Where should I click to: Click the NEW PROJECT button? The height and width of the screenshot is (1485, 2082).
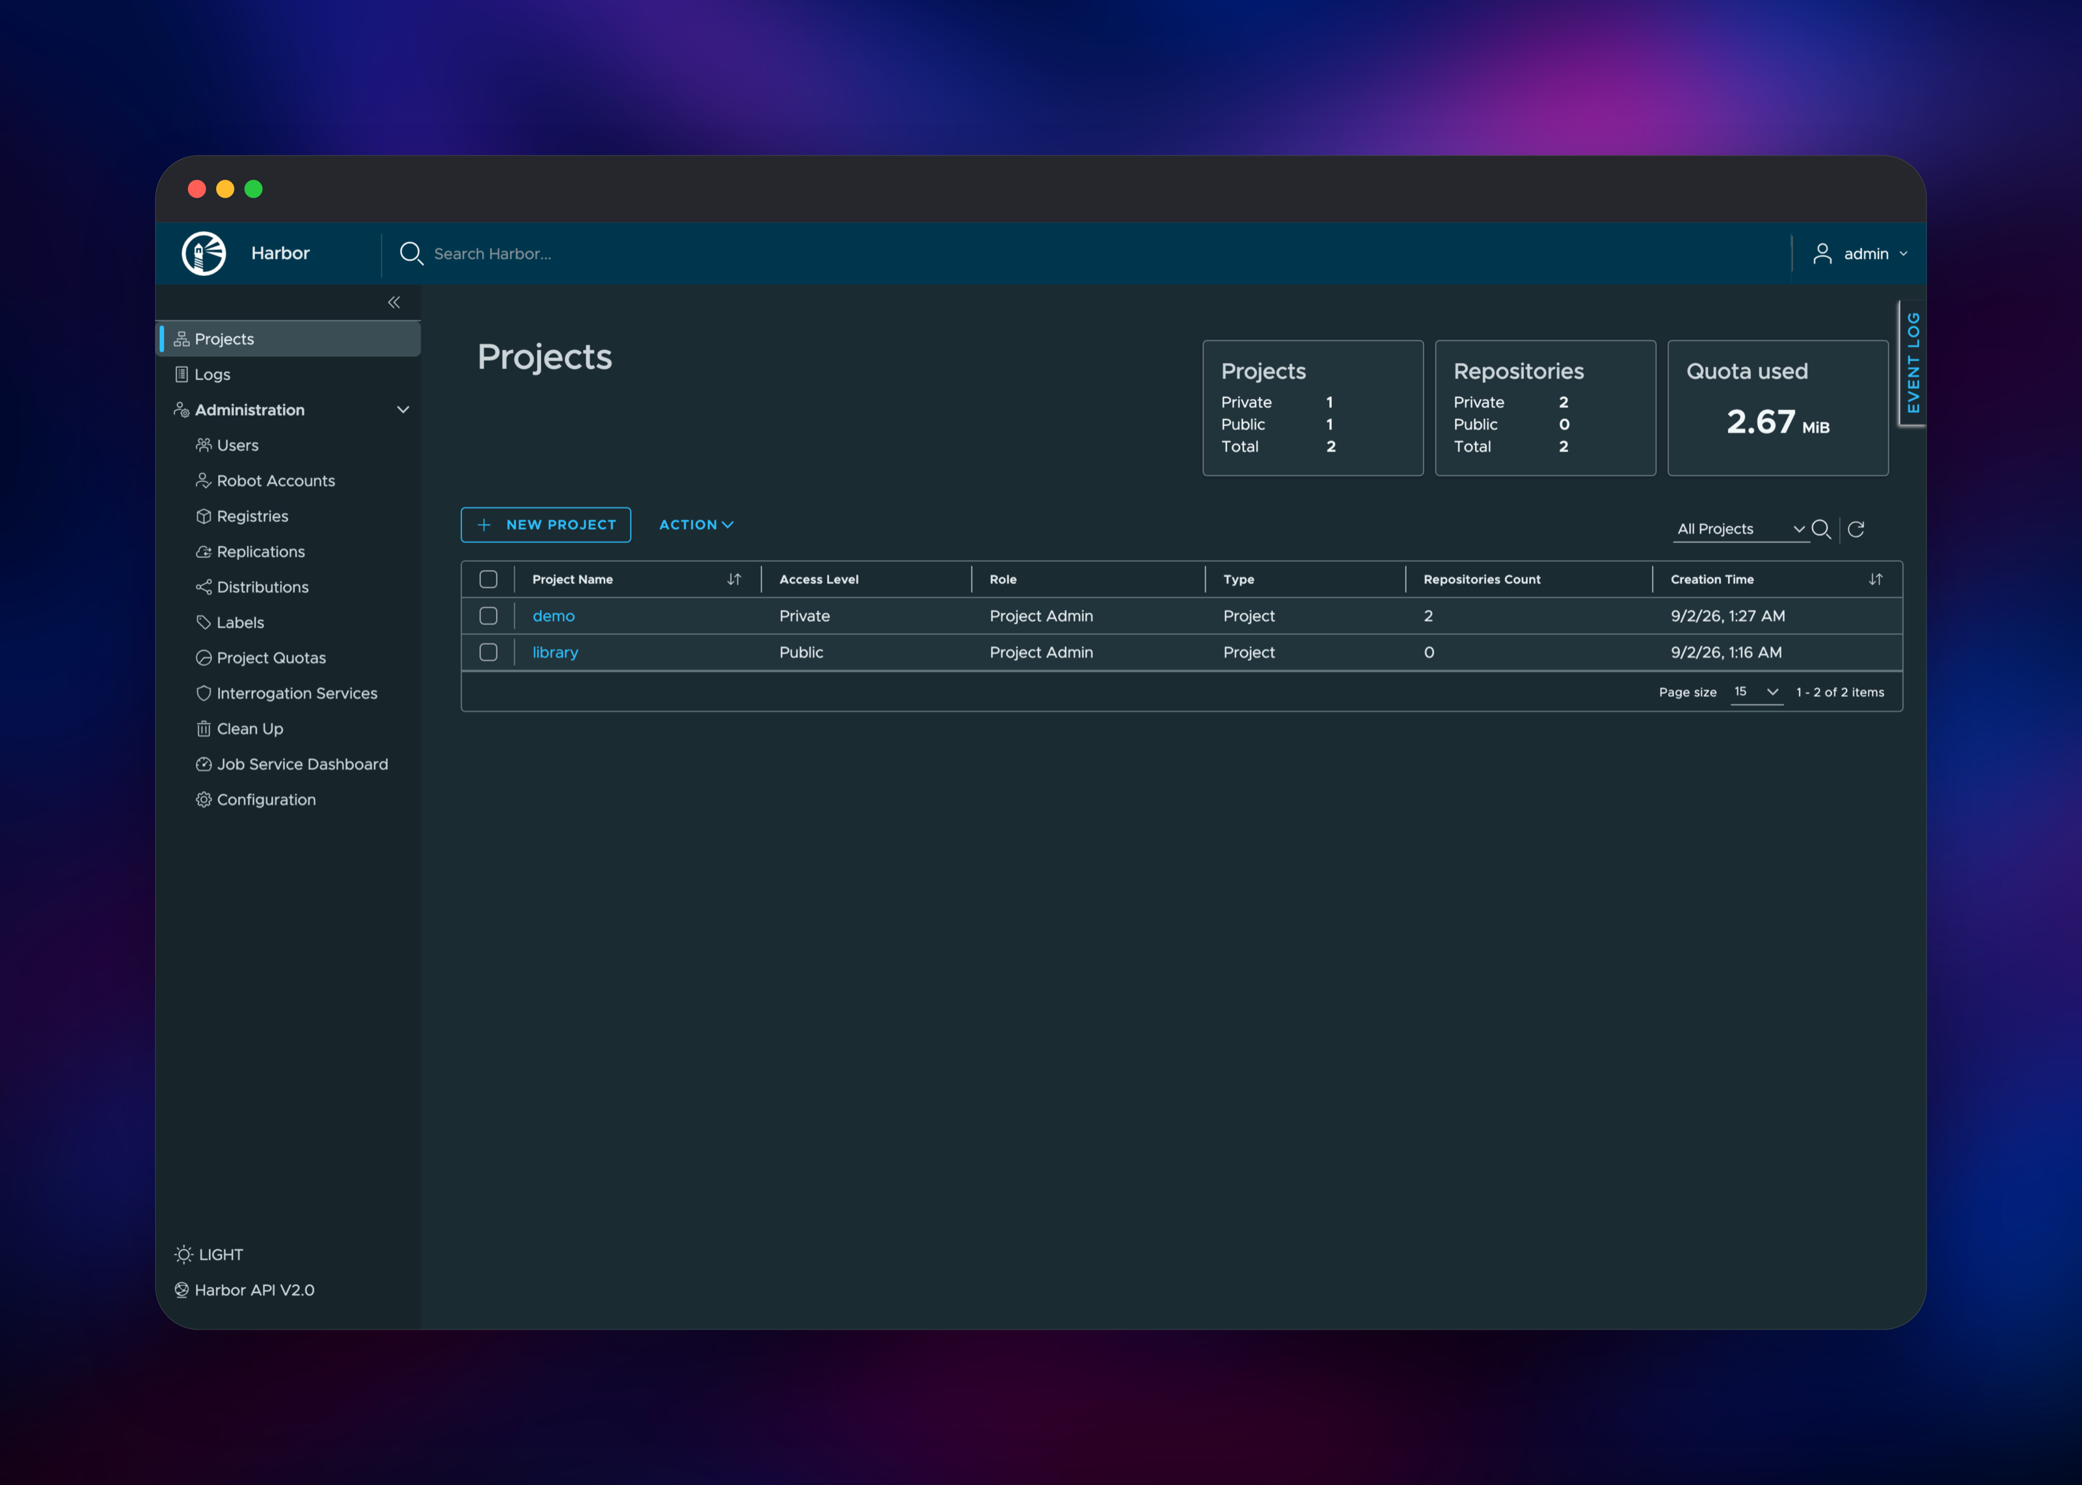pos(546,525)
